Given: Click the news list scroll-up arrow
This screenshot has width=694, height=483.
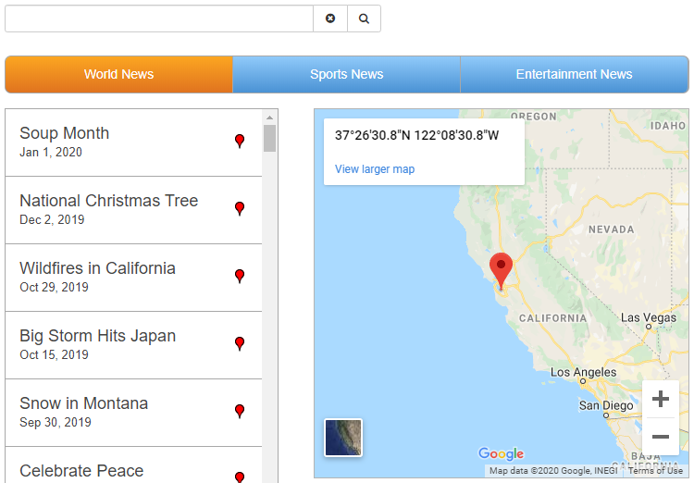Looking at the screenshot, I should [x=269, y=118].
